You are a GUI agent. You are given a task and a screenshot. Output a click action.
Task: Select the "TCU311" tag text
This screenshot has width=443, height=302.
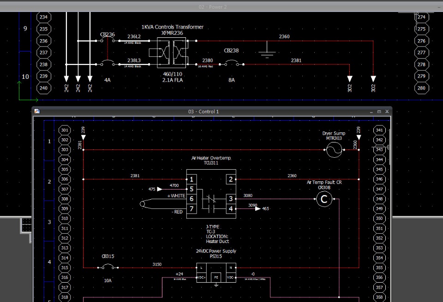click(211, 163)
